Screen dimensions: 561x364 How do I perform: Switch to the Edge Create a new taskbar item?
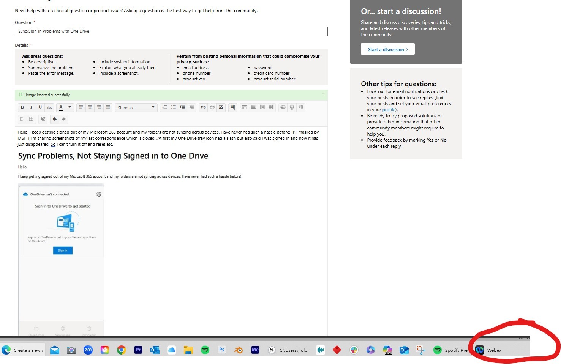(x=23, y=350)
